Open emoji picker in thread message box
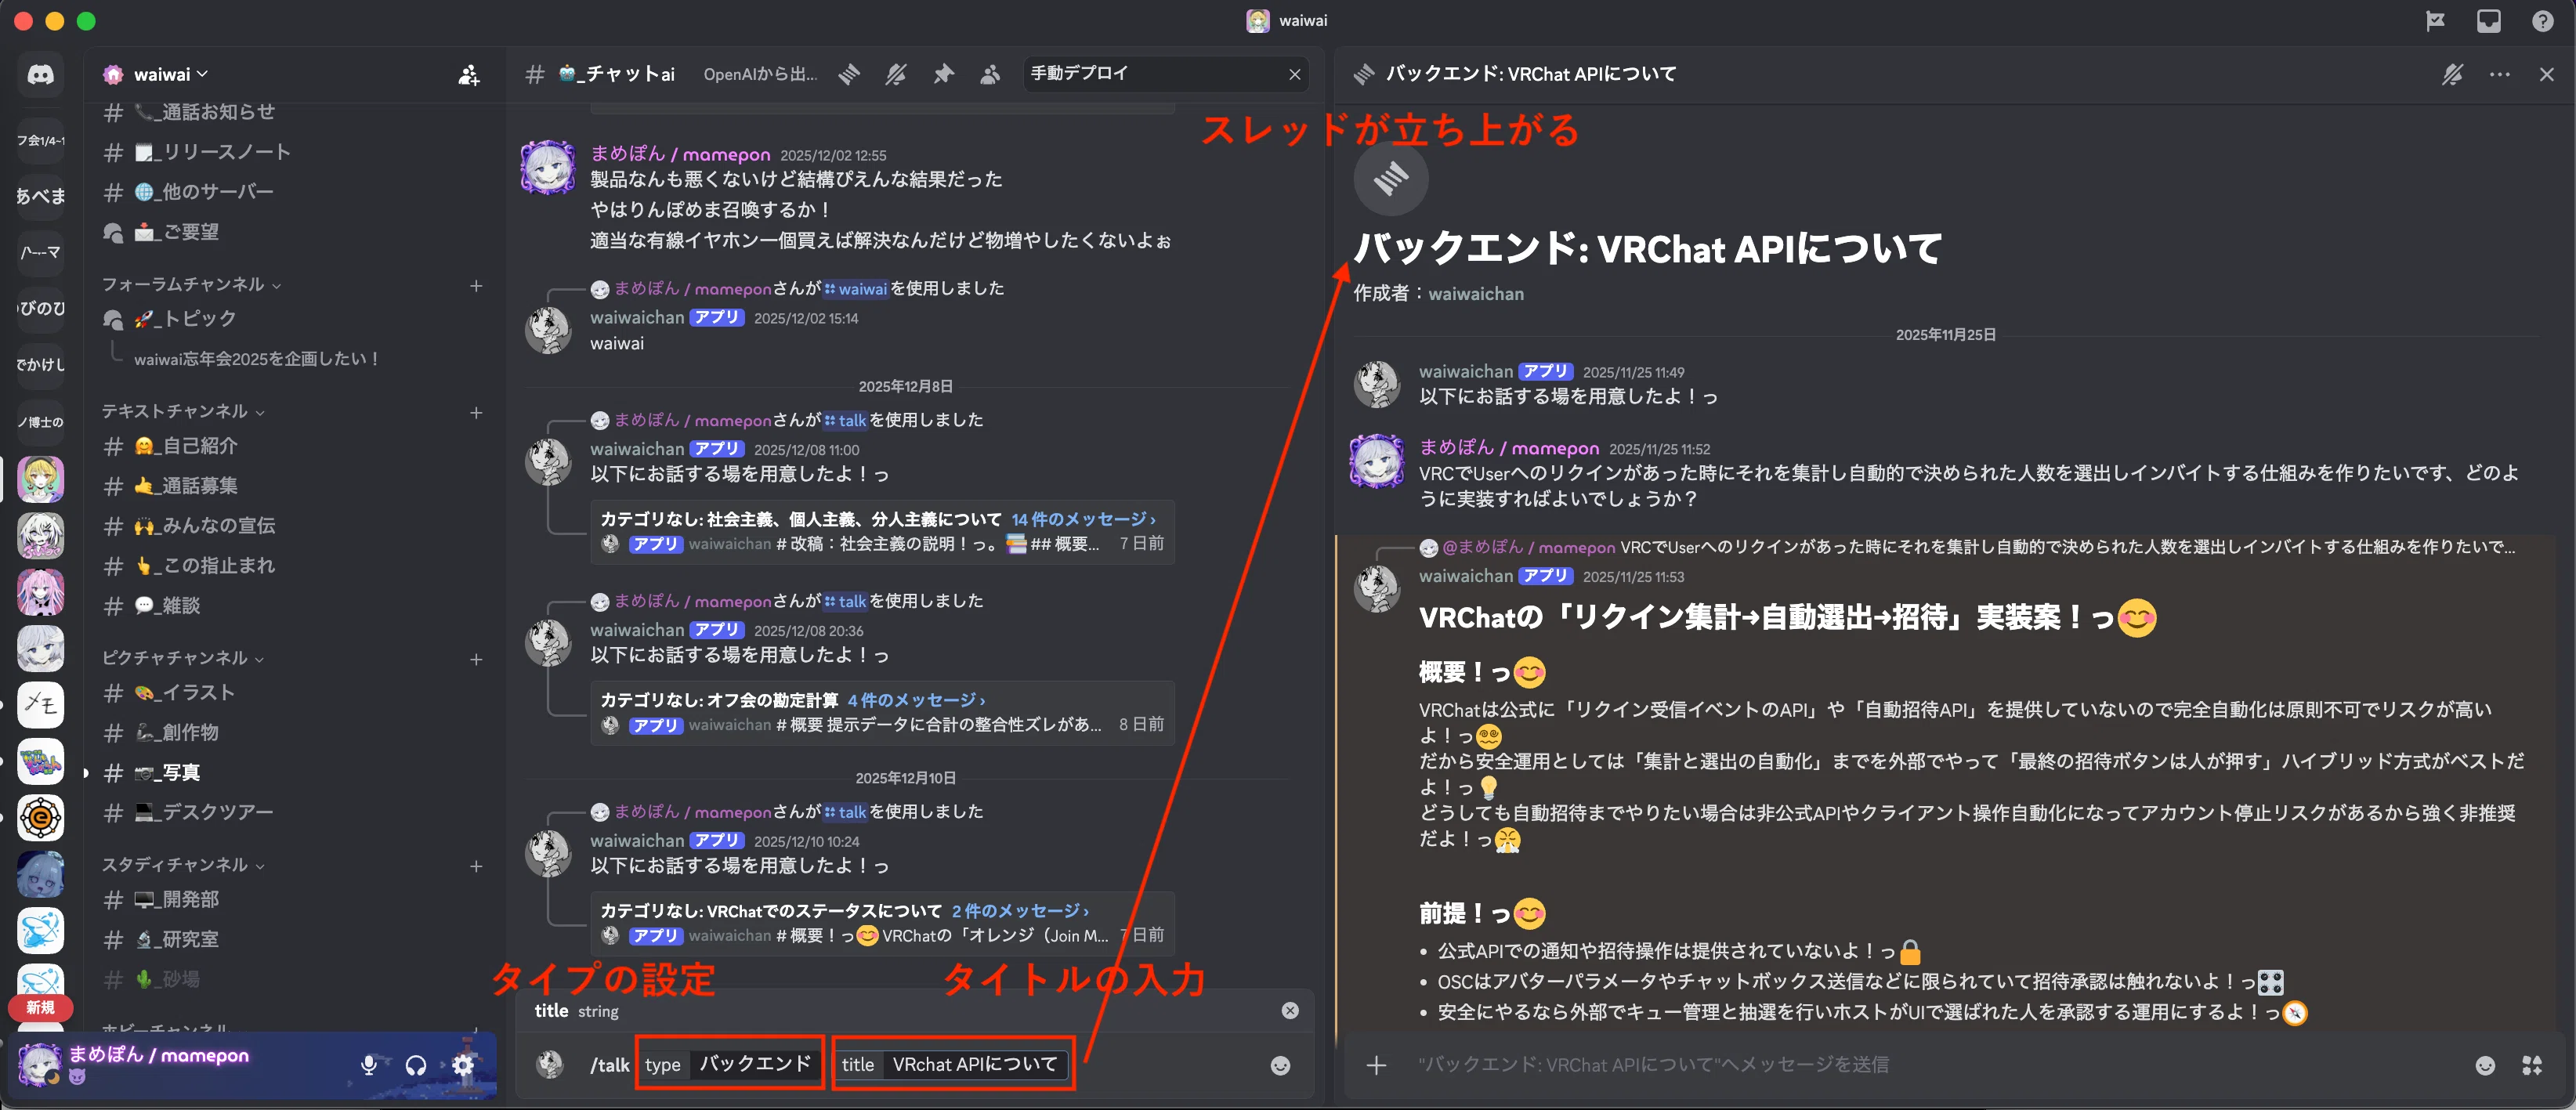Screen dimensions: 2576x1110 2485,1065
